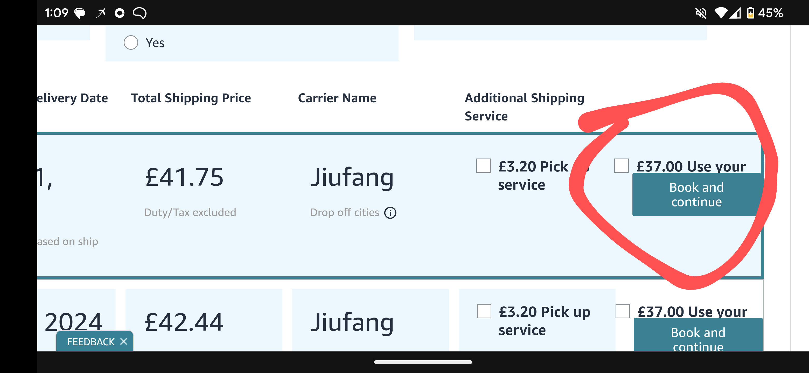Click the Drop off cities link text

pyautogui.click(x=345, y=212)
